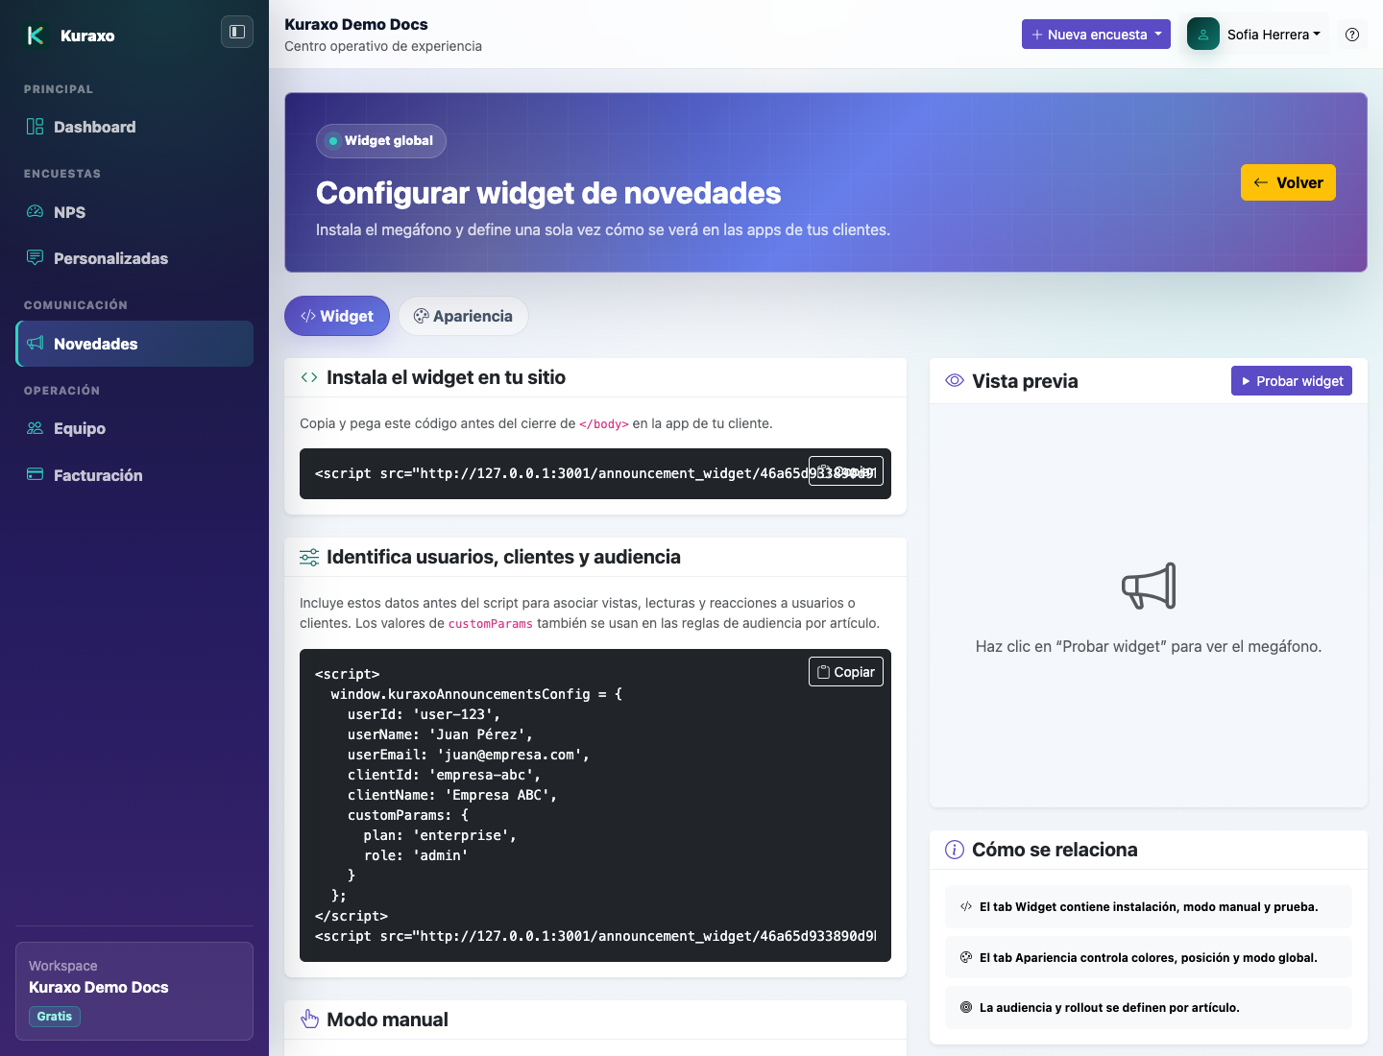Click the Probar widget button

[x=1292, y=381]
